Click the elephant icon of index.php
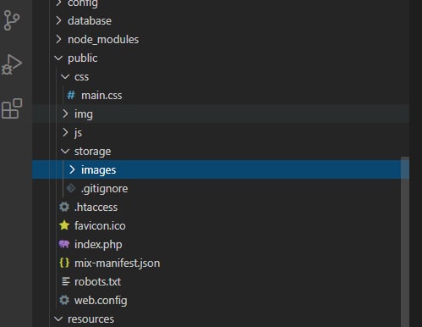422x327 pixels. tap(64, 244)
